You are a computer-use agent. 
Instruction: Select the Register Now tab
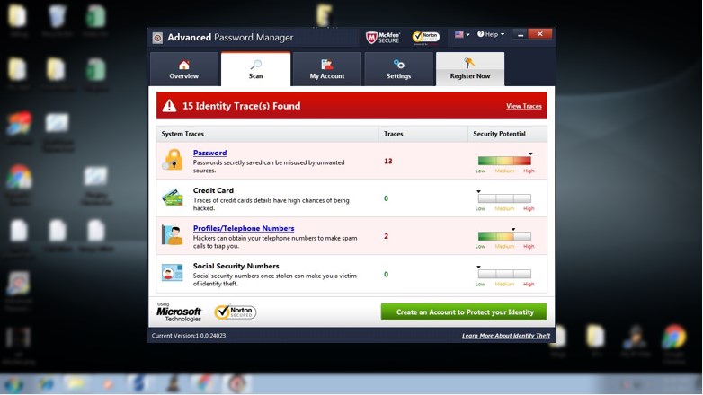pyautogui.click(x=470, y=69)
